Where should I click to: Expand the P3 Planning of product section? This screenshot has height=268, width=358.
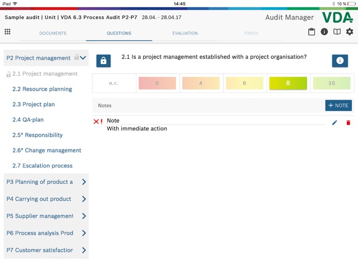(84, 182)
